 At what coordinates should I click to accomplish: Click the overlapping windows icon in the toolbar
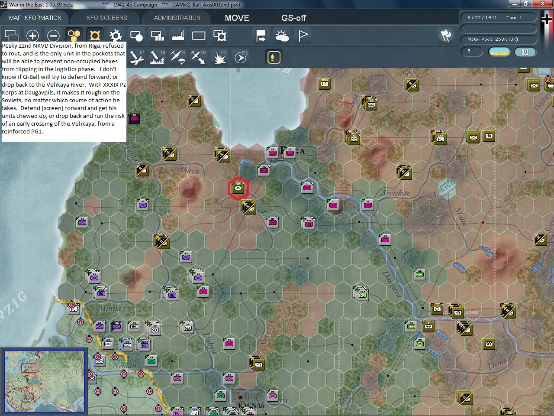coord(12,36)
